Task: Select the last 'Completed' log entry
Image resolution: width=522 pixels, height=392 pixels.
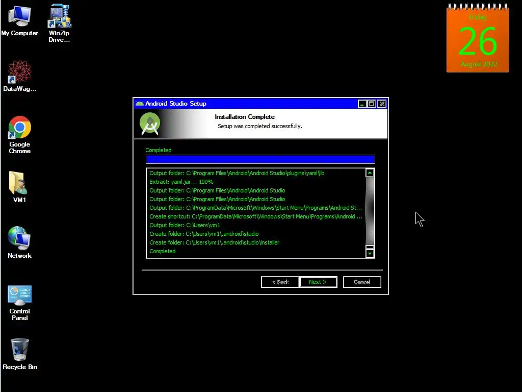Action: point(163,251)
